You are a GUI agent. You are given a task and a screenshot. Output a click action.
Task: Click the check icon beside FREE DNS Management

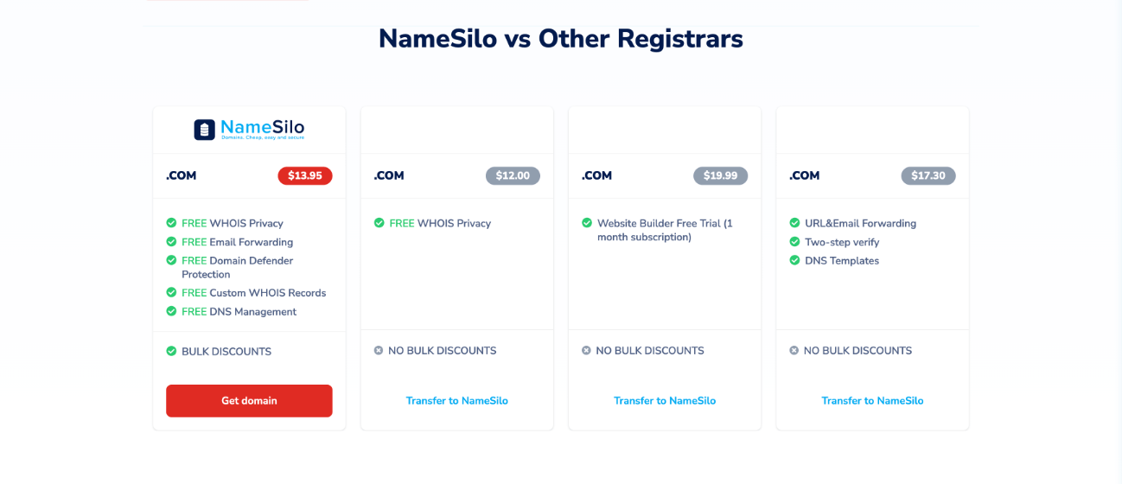click(171, 311)
